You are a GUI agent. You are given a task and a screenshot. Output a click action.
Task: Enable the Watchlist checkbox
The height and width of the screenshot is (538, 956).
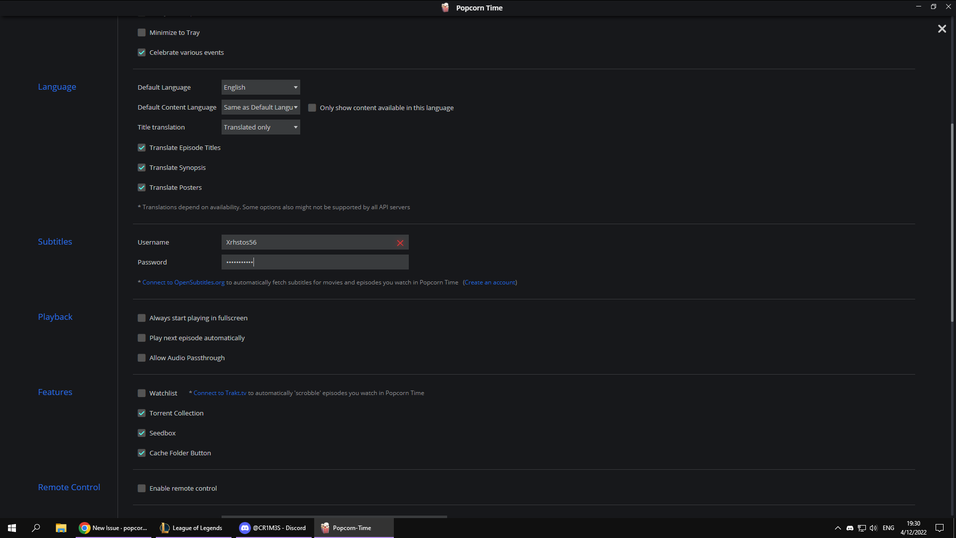141,393
